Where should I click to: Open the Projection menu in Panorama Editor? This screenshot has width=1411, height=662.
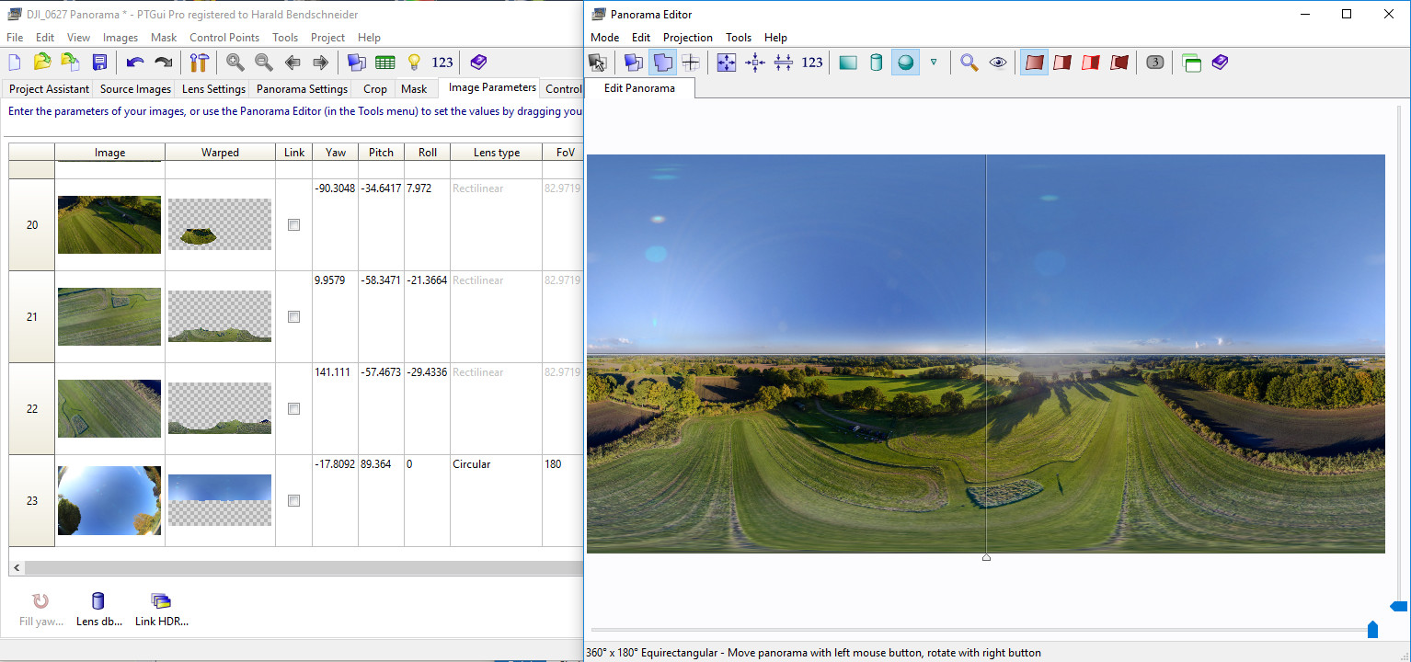click(687, 38)
